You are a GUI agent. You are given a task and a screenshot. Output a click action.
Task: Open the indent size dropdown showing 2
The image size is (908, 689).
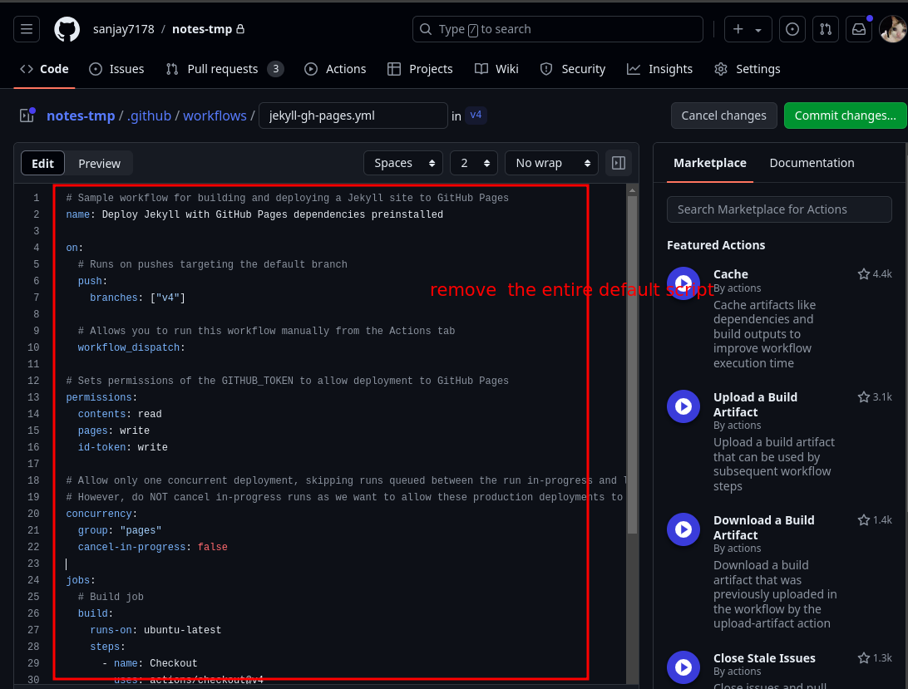click(x=473, y=163)
